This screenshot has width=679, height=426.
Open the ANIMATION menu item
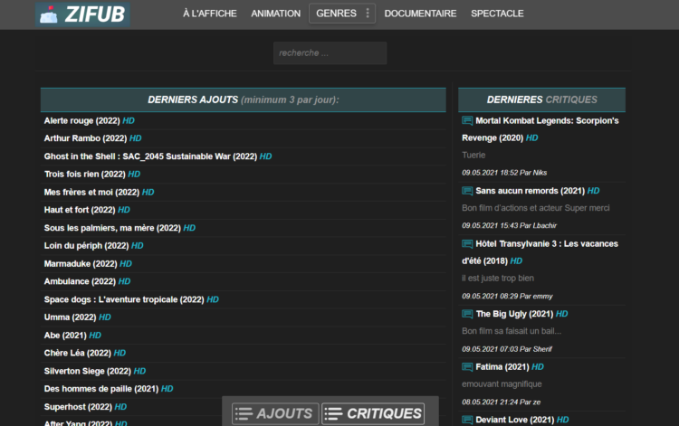[276, 14]
